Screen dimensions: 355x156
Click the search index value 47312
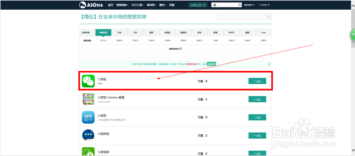click(103, 41)
